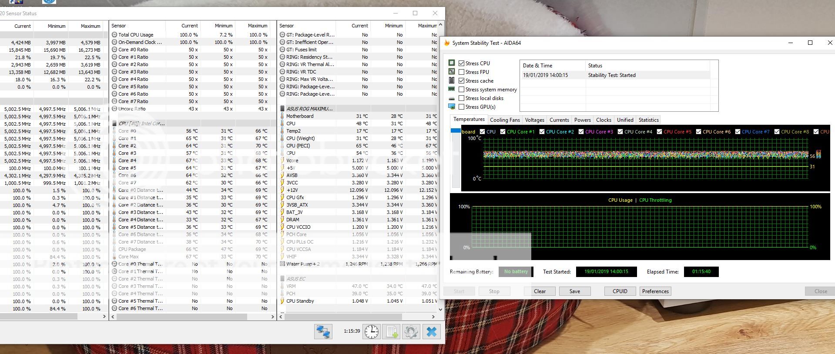The image size is (835, 354).
Task: Close sensors with the blue X icon
Action: 431,332
